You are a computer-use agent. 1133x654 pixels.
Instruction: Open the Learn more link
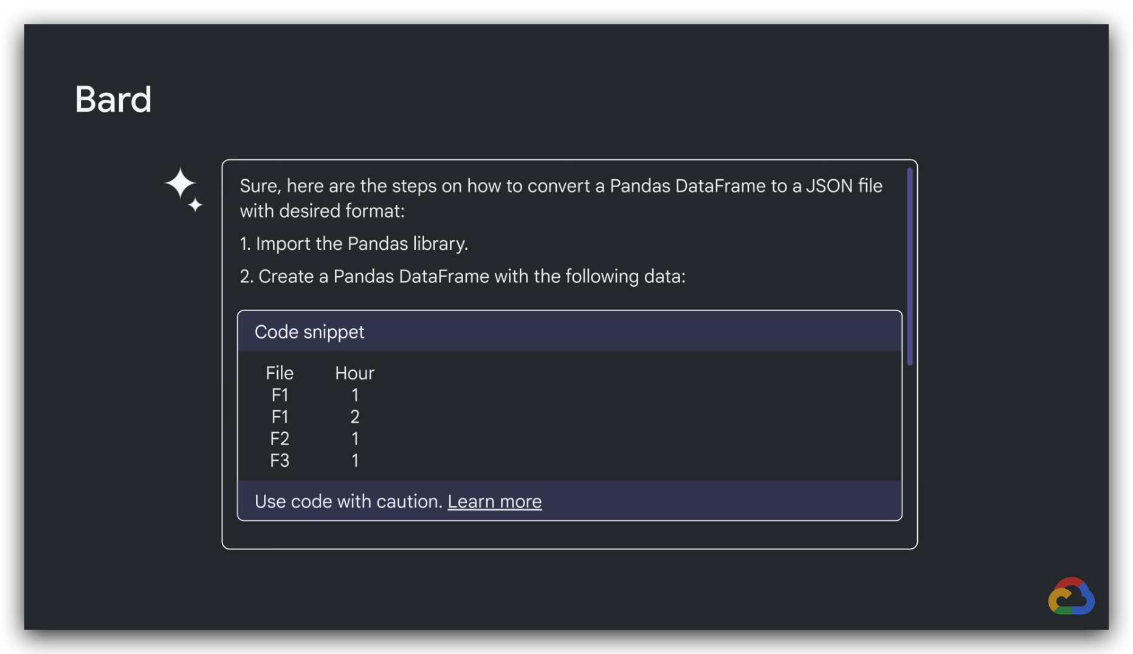495,501
